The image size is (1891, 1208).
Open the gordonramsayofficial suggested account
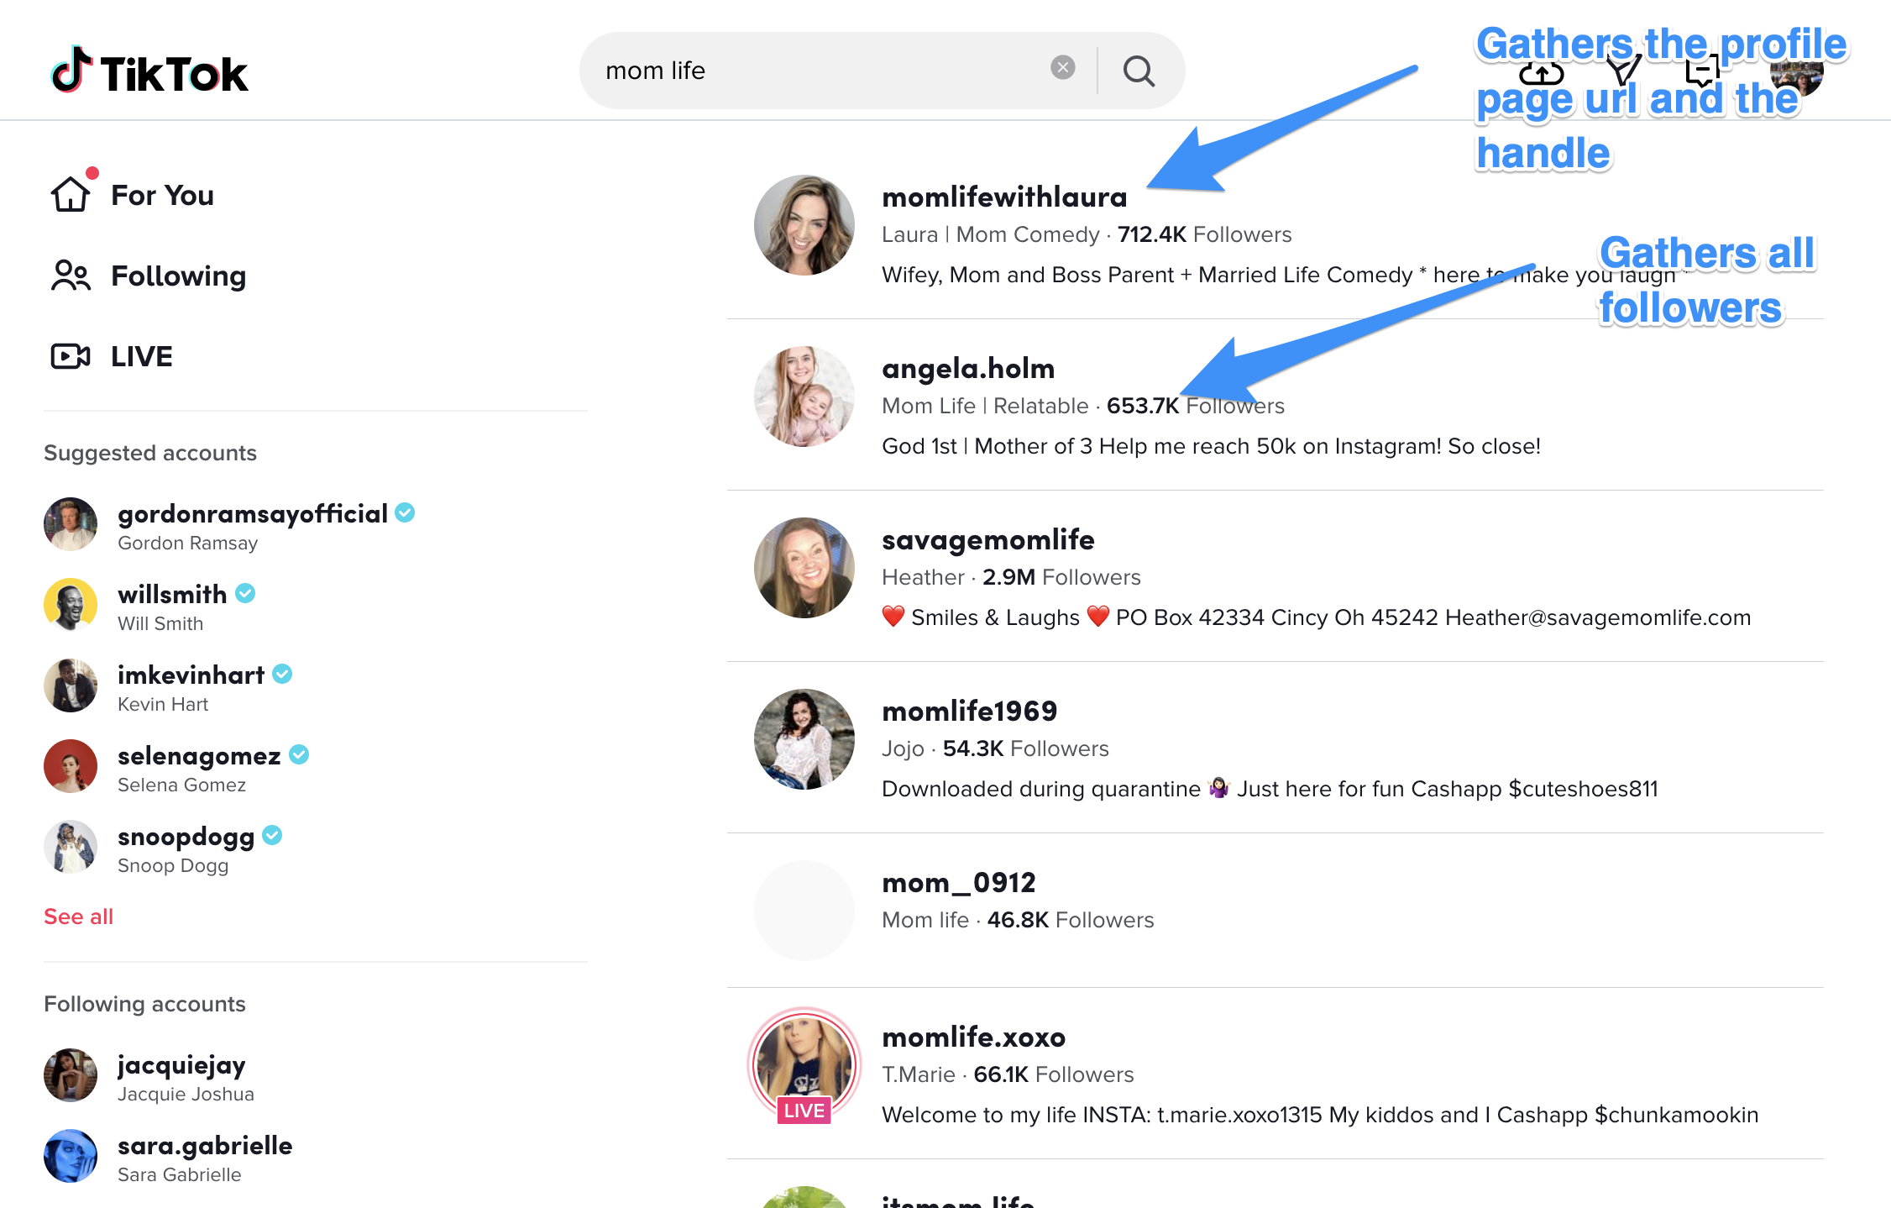(252, 514)
